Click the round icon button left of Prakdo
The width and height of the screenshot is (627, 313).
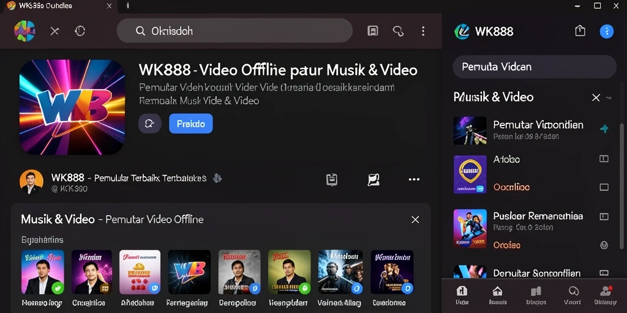149,123
